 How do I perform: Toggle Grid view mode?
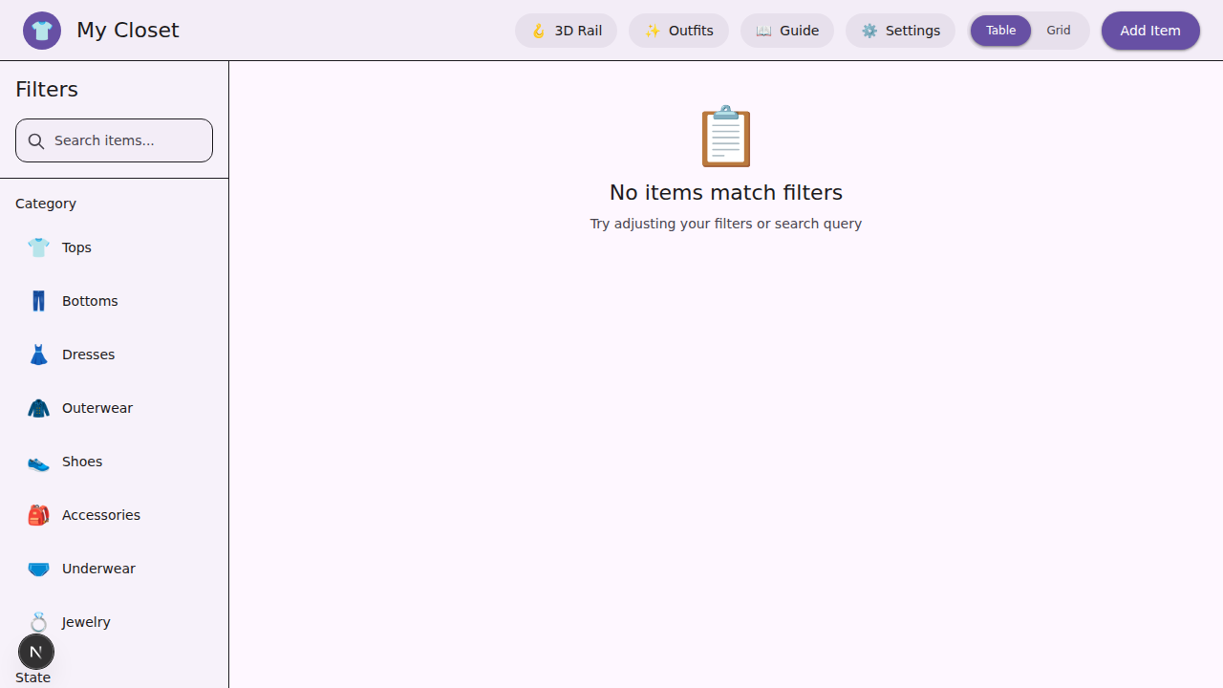1059,30
